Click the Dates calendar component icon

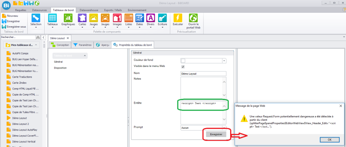click(140, 18)
